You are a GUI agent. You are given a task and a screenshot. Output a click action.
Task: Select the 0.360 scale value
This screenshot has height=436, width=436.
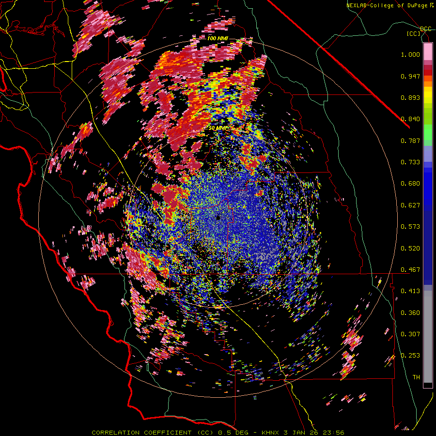[410, 313]
